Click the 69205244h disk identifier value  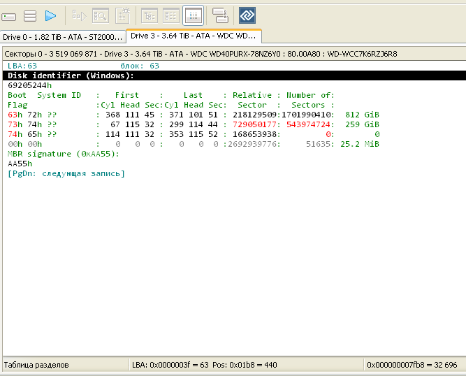pyautogui.click(x=30, y=85)
